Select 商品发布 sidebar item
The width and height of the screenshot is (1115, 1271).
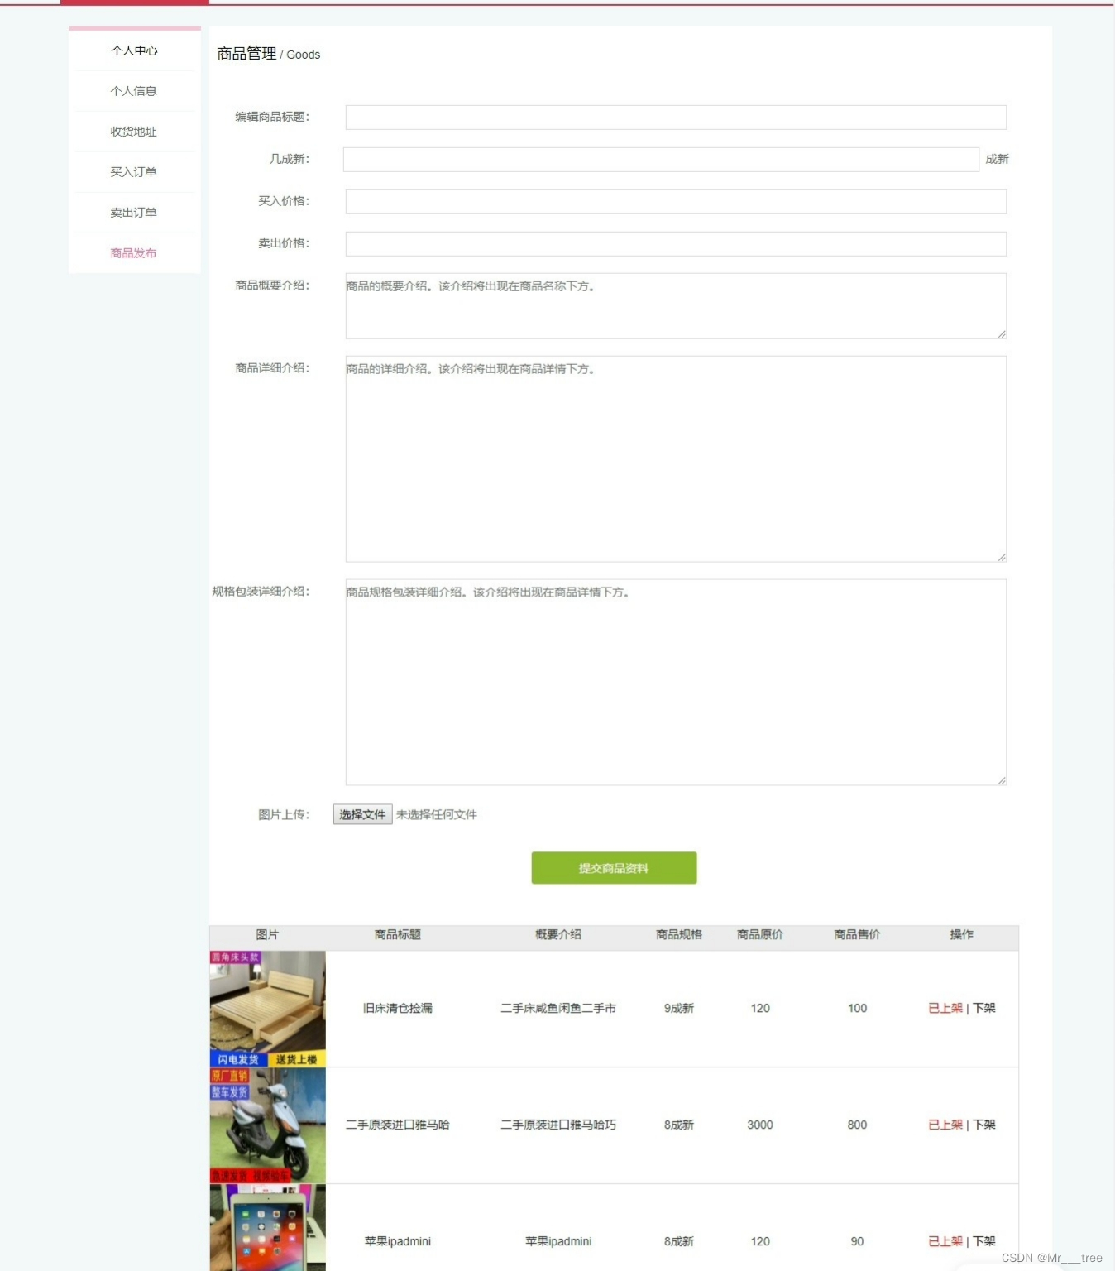click(134, 253)
